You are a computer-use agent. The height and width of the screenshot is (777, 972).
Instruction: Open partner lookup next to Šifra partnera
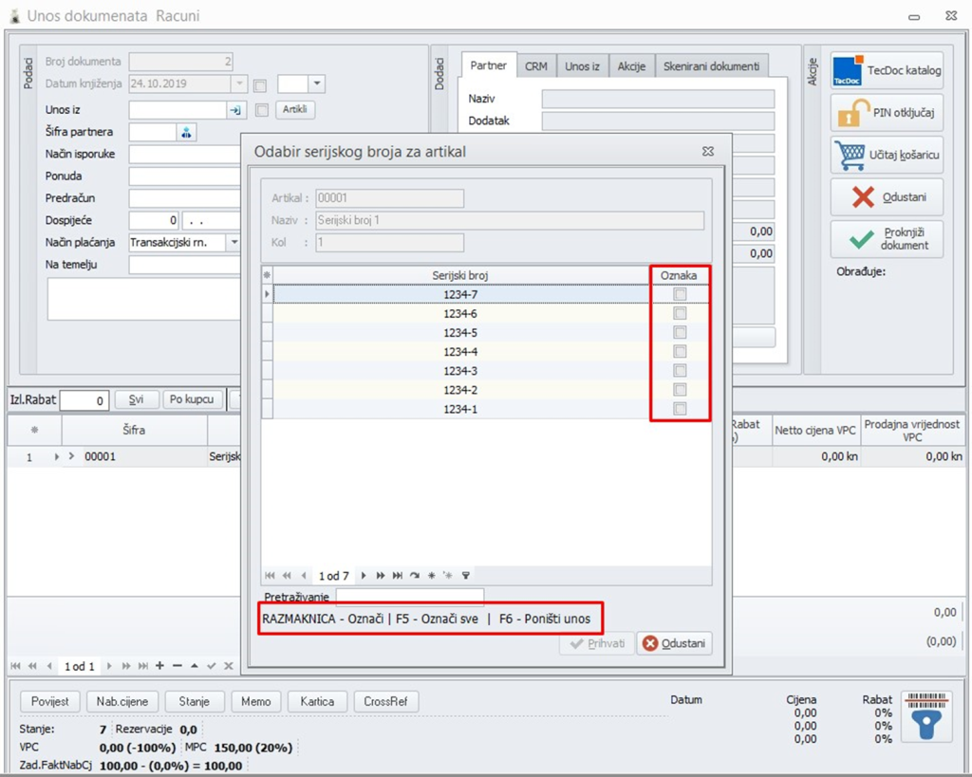[187, 133]
